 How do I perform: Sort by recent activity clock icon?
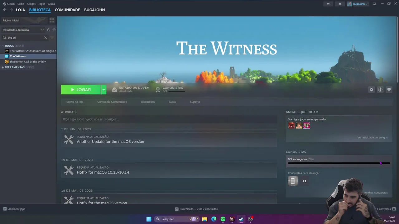(x=49, y=30)
